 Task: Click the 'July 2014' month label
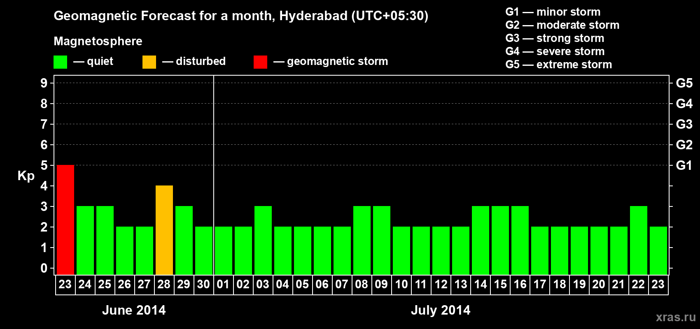[441, 310]
